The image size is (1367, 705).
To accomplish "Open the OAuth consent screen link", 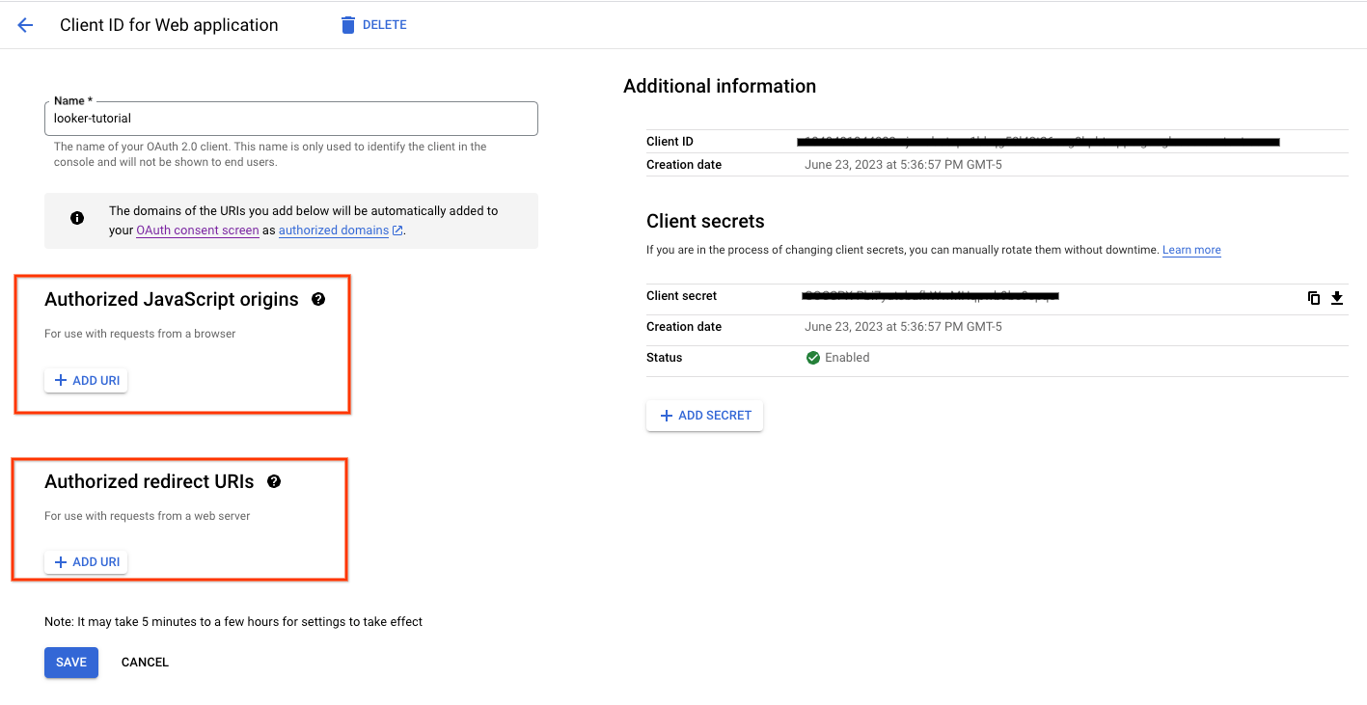I will coord(197,230).
